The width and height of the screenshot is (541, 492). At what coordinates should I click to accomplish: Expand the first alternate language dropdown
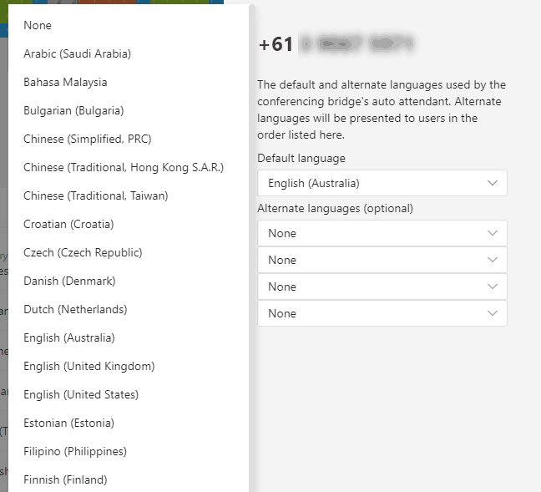382,233
